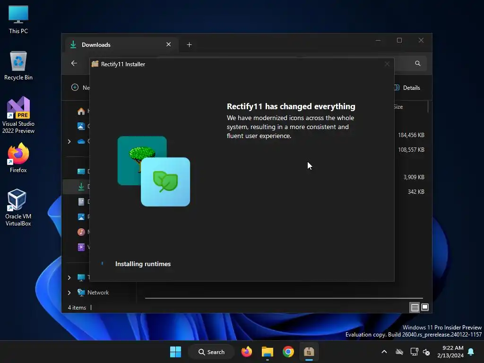The width and height of the screenshot is (484, 363).
Task: Click the Rectify11 Installer title bar icon
Action: pyautogui.click(x=95, y=64)
